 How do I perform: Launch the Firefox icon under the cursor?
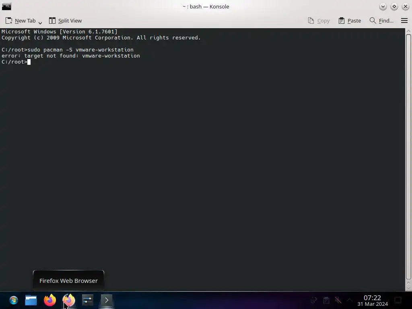[x=69, y=300]
